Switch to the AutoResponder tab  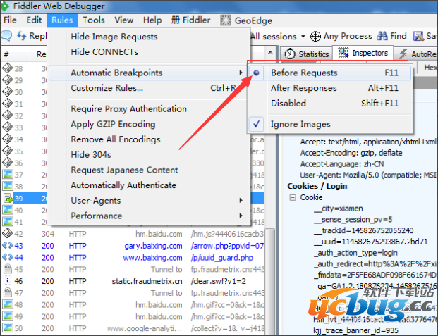418,54
